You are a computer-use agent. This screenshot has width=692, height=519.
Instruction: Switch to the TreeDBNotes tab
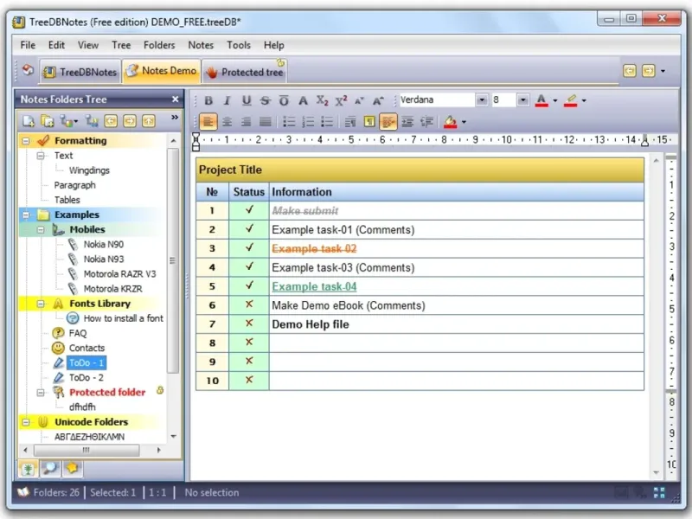pyautogui.click(x=80, y=72)
